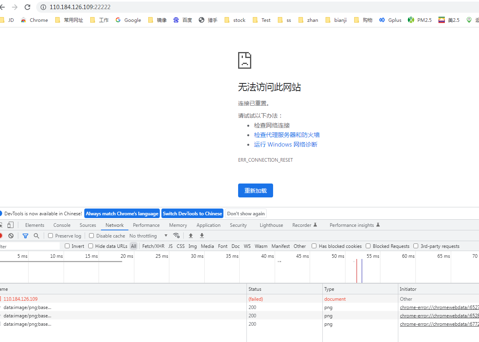The image size is (479, 342).
Task: Check Has blocked cookies
Action: [314, 246]
